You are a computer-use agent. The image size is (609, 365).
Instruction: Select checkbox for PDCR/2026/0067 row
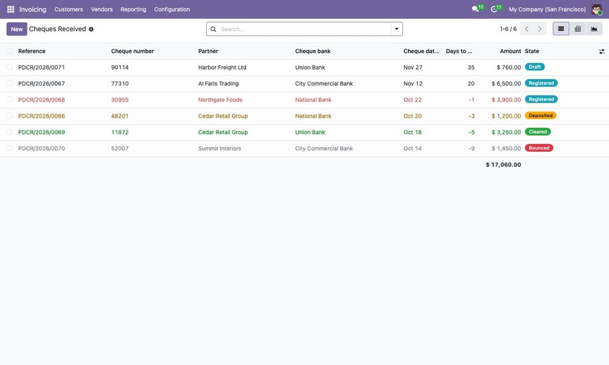click(10, 84)
